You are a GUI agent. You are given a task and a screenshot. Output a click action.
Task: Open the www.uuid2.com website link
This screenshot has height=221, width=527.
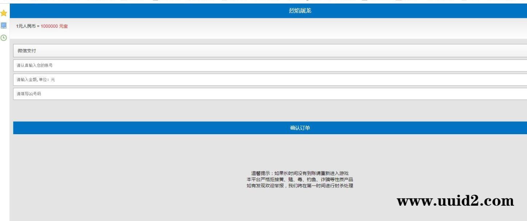click(454, 200)
